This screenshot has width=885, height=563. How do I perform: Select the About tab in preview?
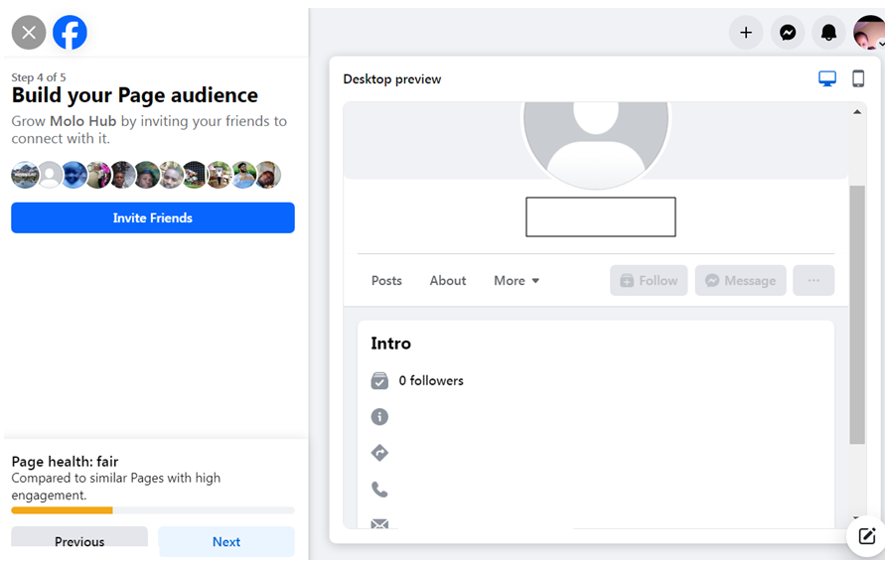(448, 280)
